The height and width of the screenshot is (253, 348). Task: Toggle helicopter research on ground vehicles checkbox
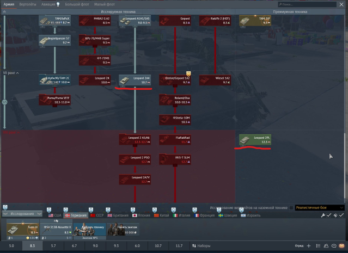[x=291, y=208]
